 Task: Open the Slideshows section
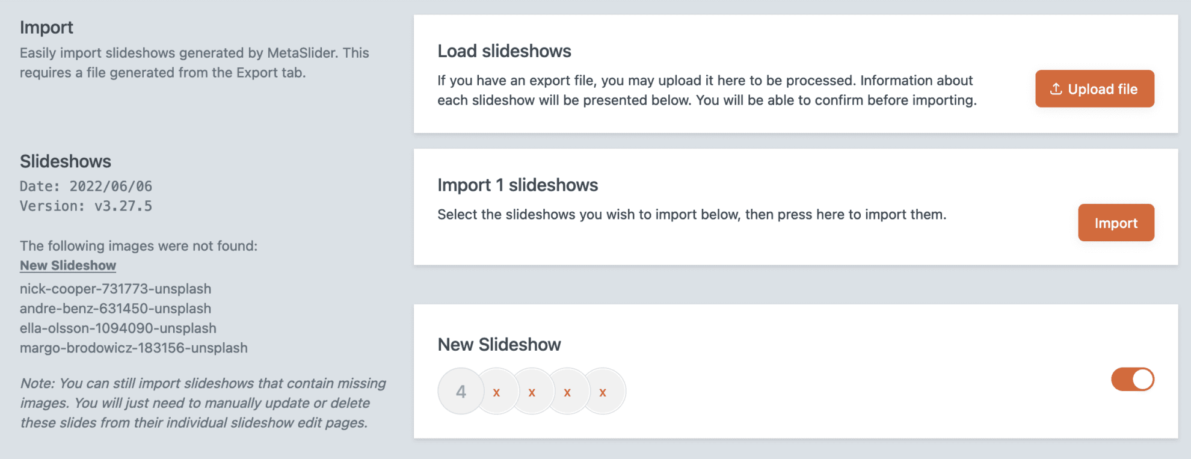click(66, 161)
